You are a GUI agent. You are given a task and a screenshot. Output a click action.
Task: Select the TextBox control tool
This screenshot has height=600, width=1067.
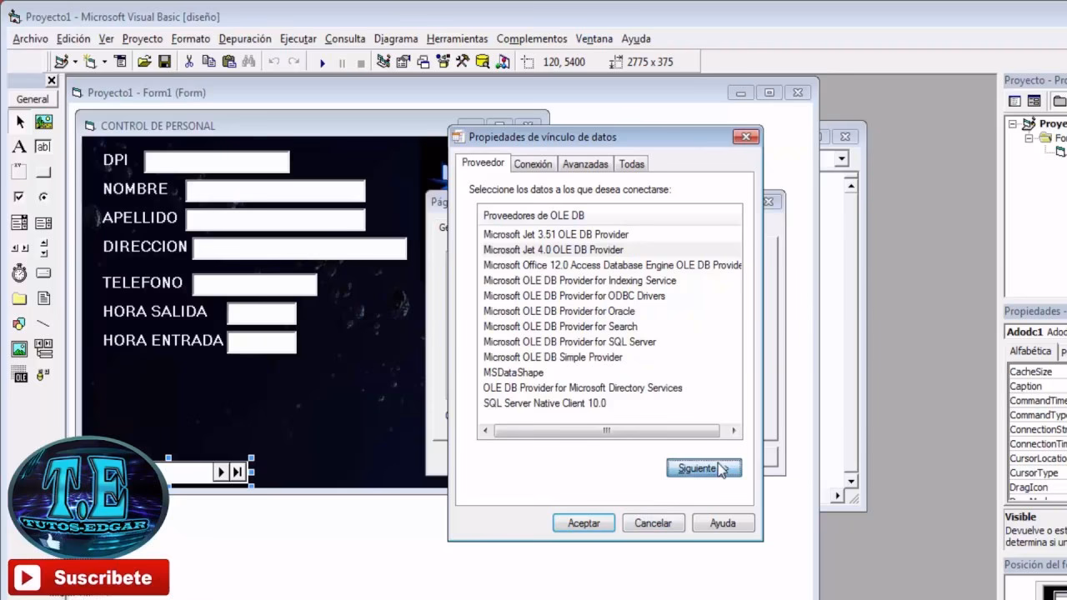[x=43, y=147]
